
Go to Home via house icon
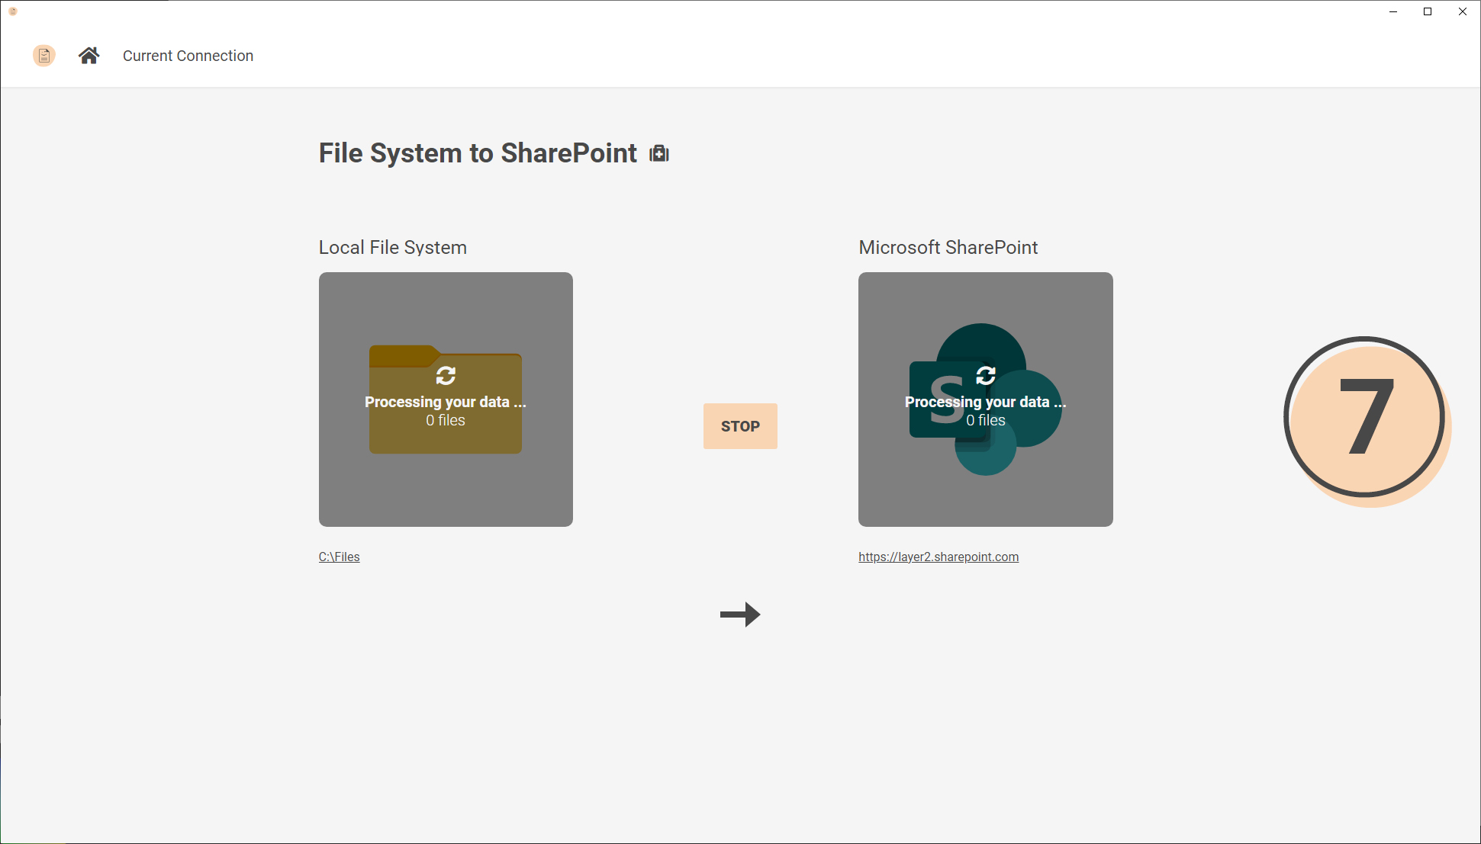[89, 56]
